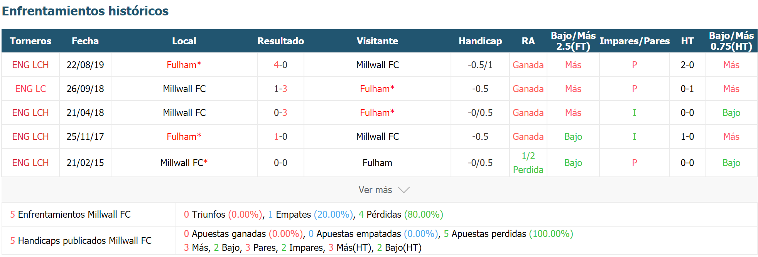Click the Impares/Pares column header
This screenshot has height=257, width=758.
click(635, 41)
